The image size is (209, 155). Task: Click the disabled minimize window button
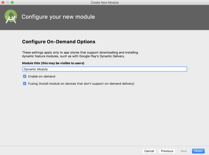tap(7, 2)
